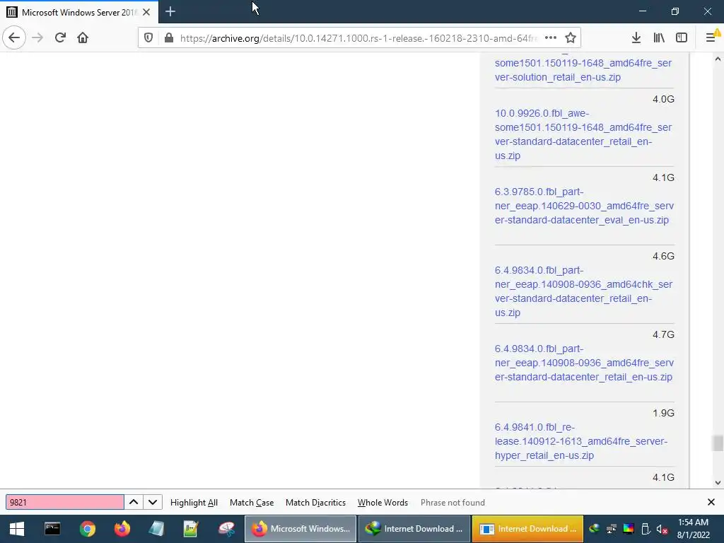Switch to Microsoft Windows Firefox taskbar window

pos(300,529)
